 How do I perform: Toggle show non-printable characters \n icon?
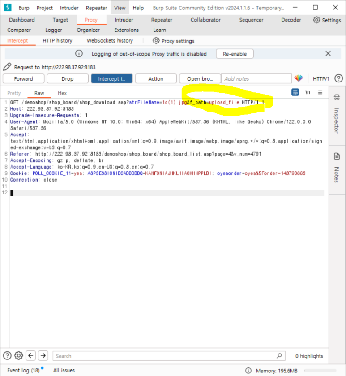tap(308, 92)
